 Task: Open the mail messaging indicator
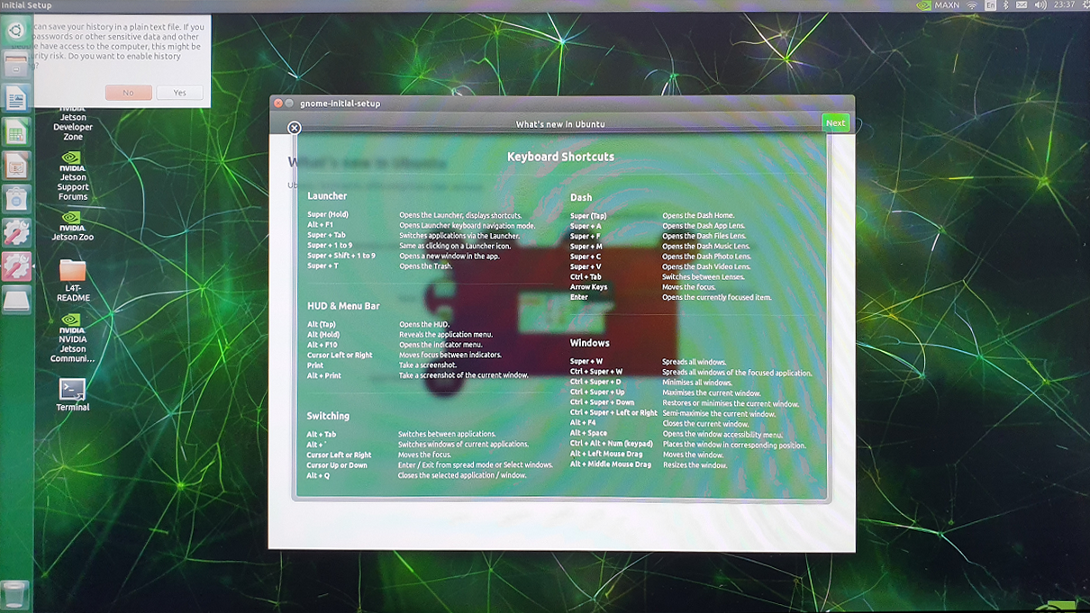click(1022, 5)
